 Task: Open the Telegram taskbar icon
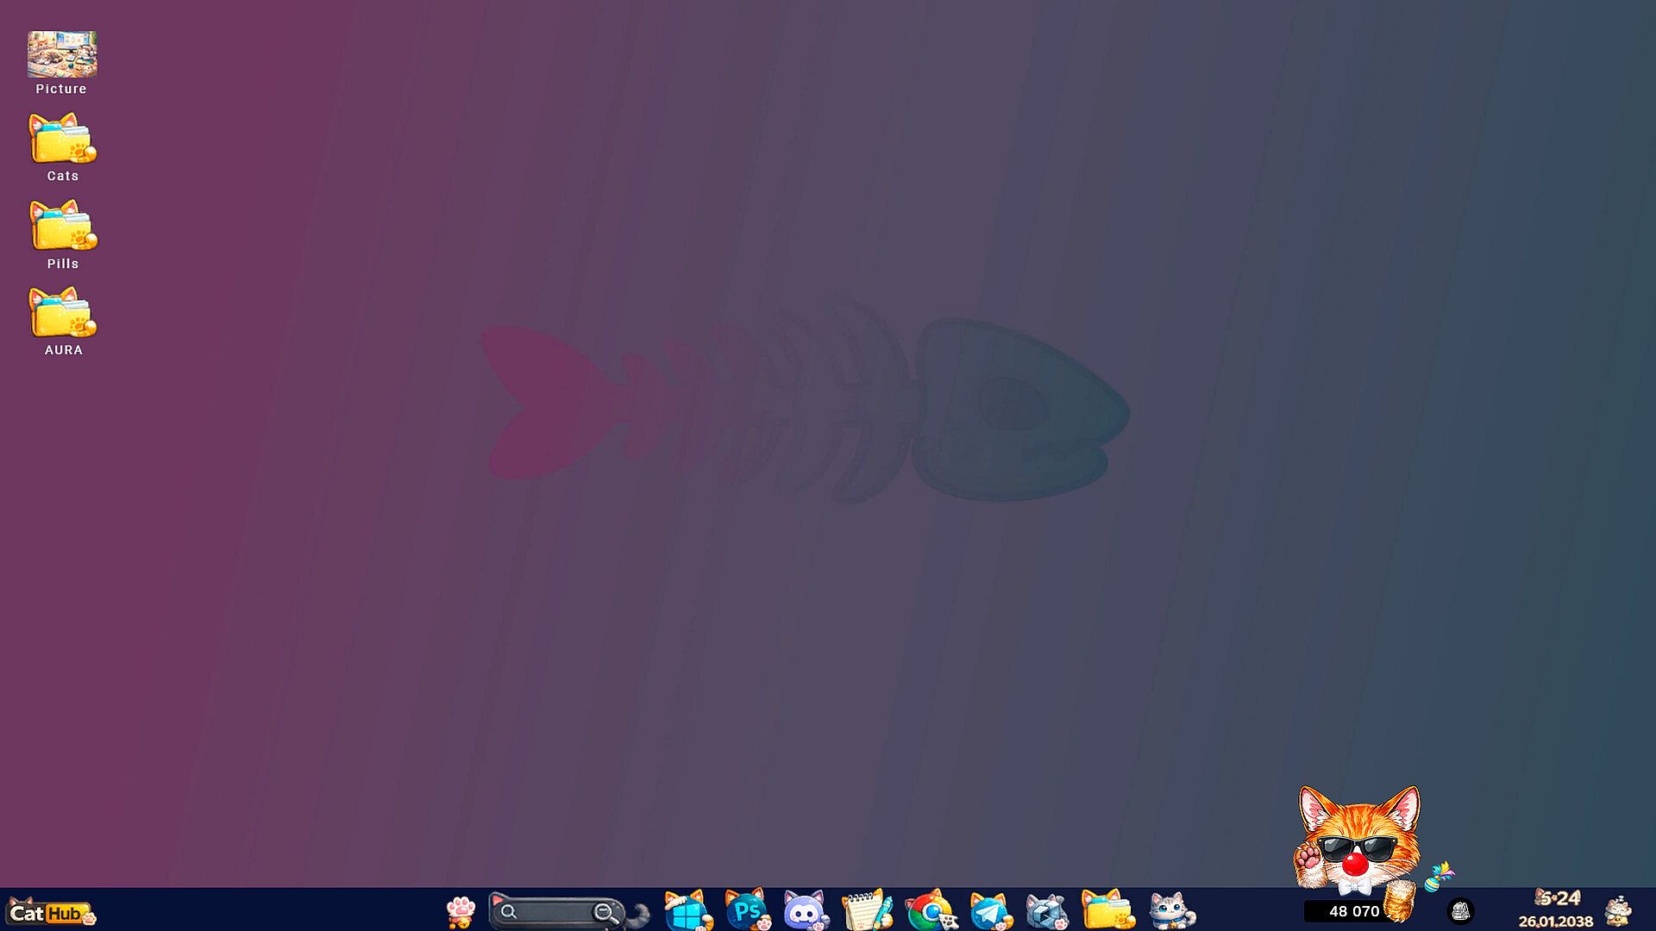pyautogui.click(x=989, y=911)
